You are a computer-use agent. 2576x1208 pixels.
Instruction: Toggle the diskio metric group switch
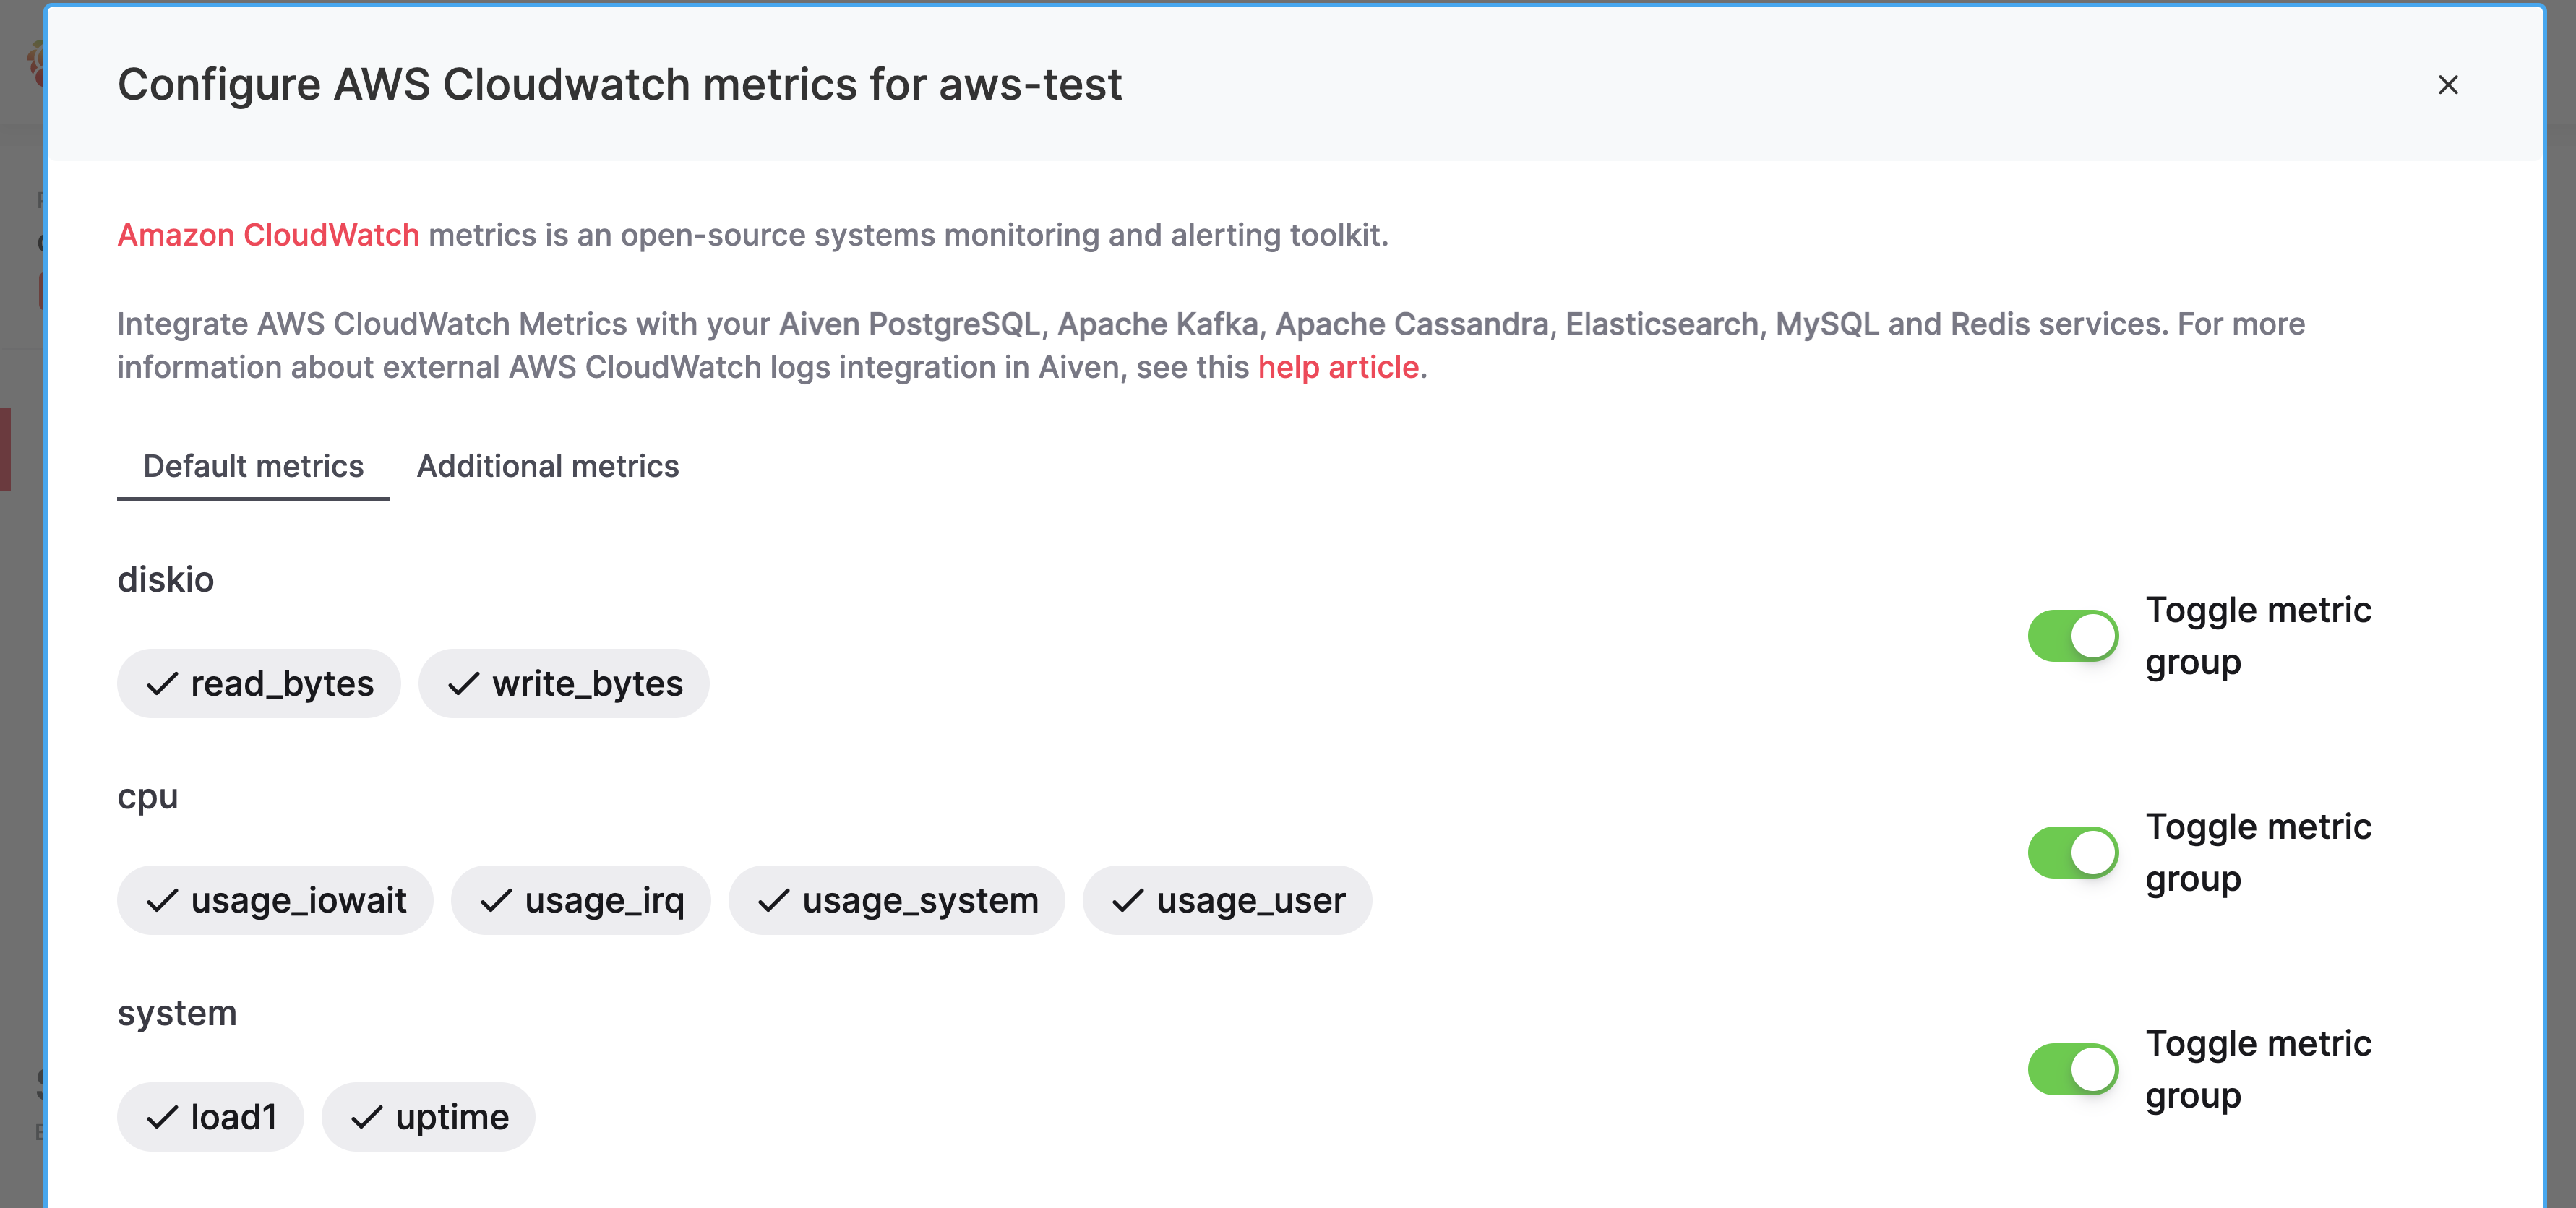[x=2072, y=636]
